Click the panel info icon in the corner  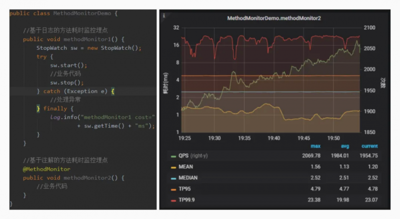click(164, 15)
